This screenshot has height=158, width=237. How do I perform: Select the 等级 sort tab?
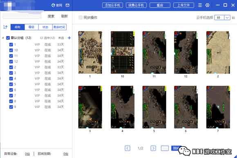point(31,27)
